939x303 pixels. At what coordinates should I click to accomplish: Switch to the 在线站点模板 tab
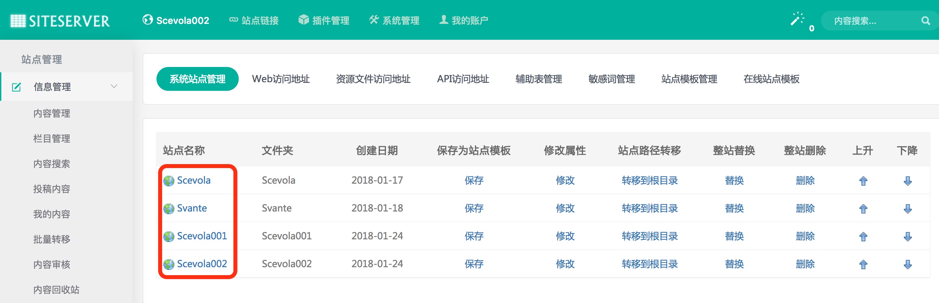click(x=772, y=79)
